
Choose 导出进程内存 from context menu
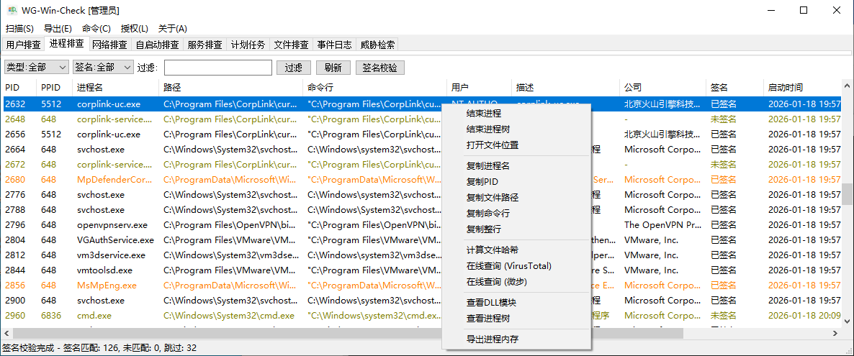coord(492,339)
